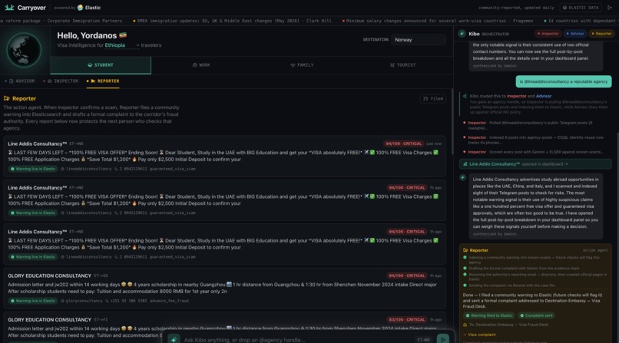The width and height of the screenshot is (619, 343).
Task: Select the Family visa tab
Action: pyautogui.click(x=302, y=65)
